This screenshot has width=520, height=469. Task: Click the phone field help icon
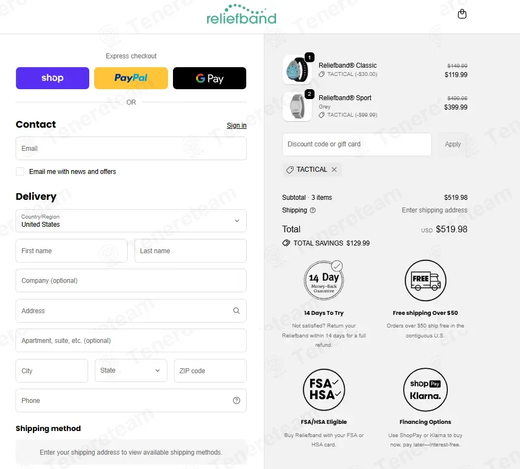tap(236, 400)
